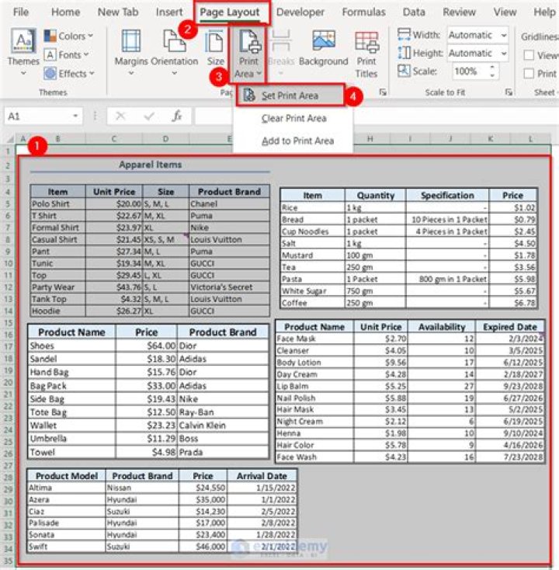Click the Size page icon
The height and width of the screenshot is (570, 559).
215,48
